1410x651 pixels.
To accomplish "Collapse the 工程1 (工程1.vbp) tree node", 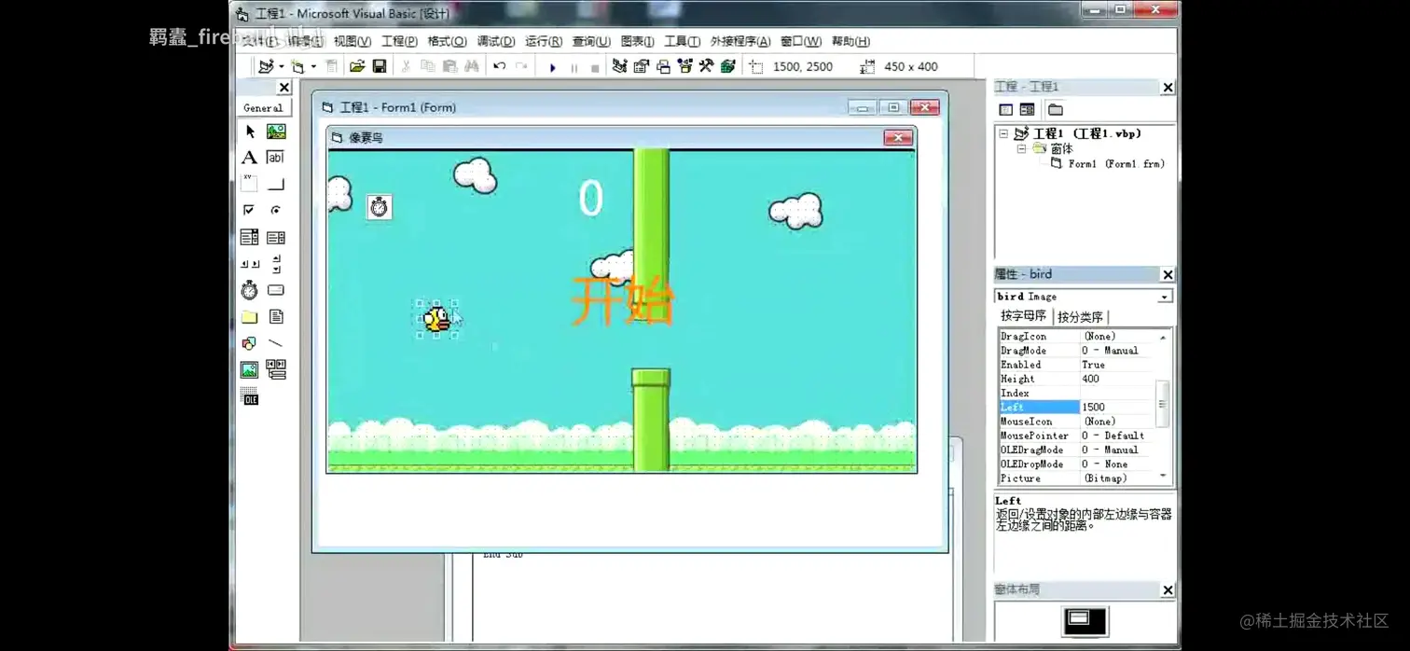I will [x=1003, y=133].
